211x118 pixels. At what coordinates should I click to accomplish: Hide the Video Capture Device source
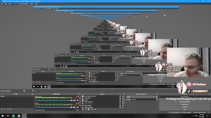(120, 96)
